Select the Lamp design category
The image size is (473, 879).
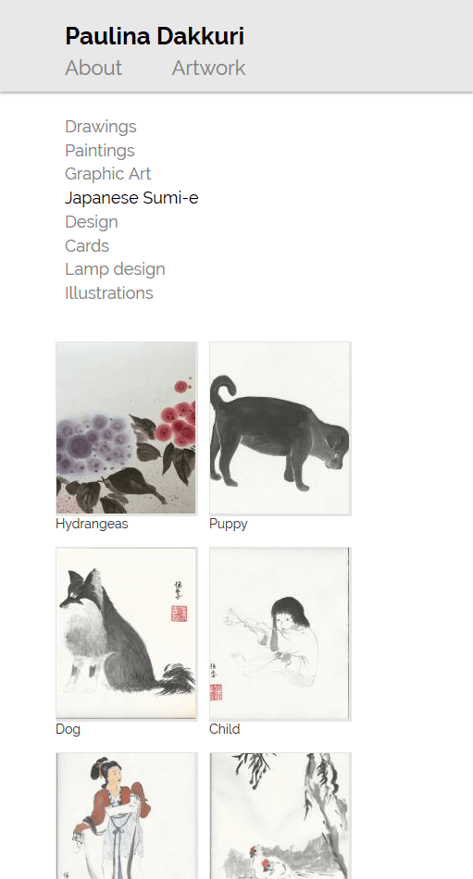[x=115, y=269]
